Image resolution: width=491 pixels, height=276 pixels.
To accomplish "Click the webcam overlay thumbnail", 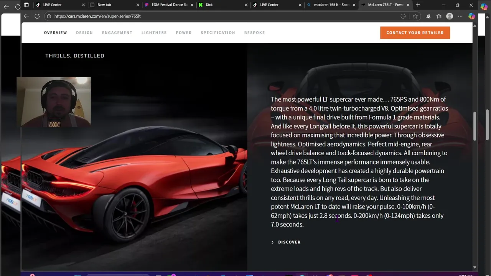I will (54, 102).
